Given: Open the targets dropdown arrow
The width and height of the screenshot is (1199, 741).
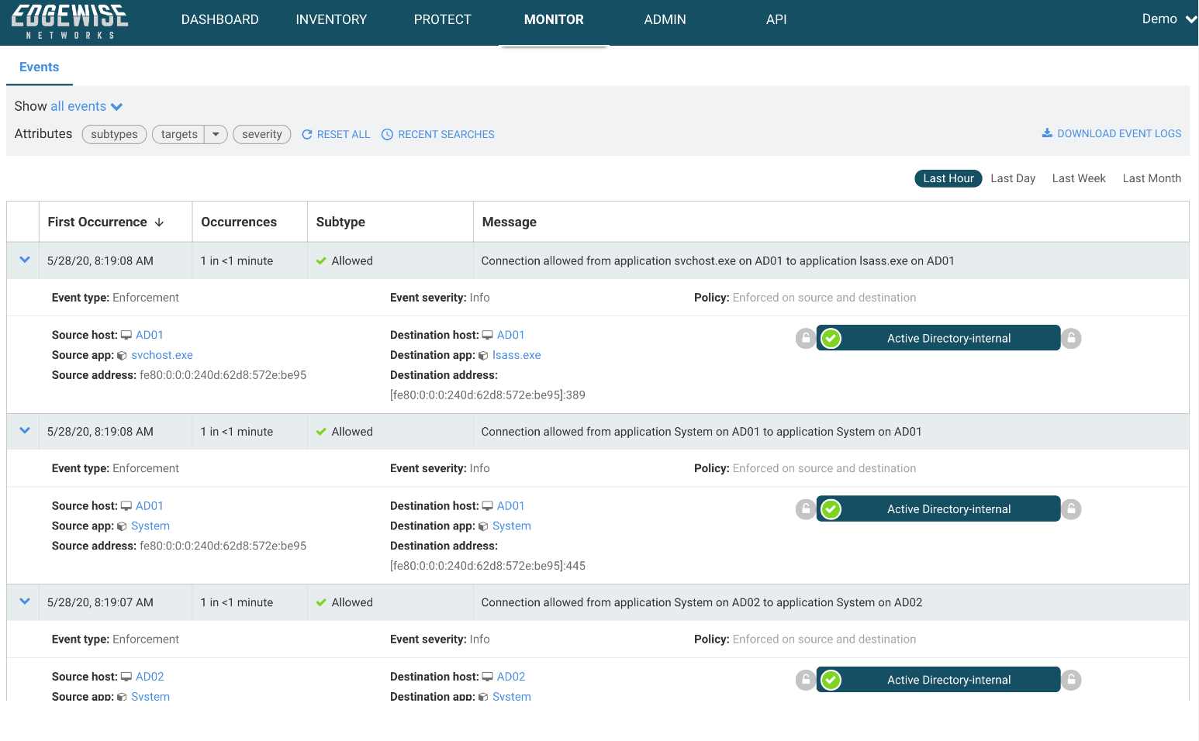Looking at the screenshot, I should coord(216,134).
